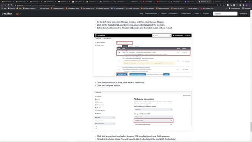Screen dimensions: 252x142
Task: Open the Blog page
Action: [141, 13]
